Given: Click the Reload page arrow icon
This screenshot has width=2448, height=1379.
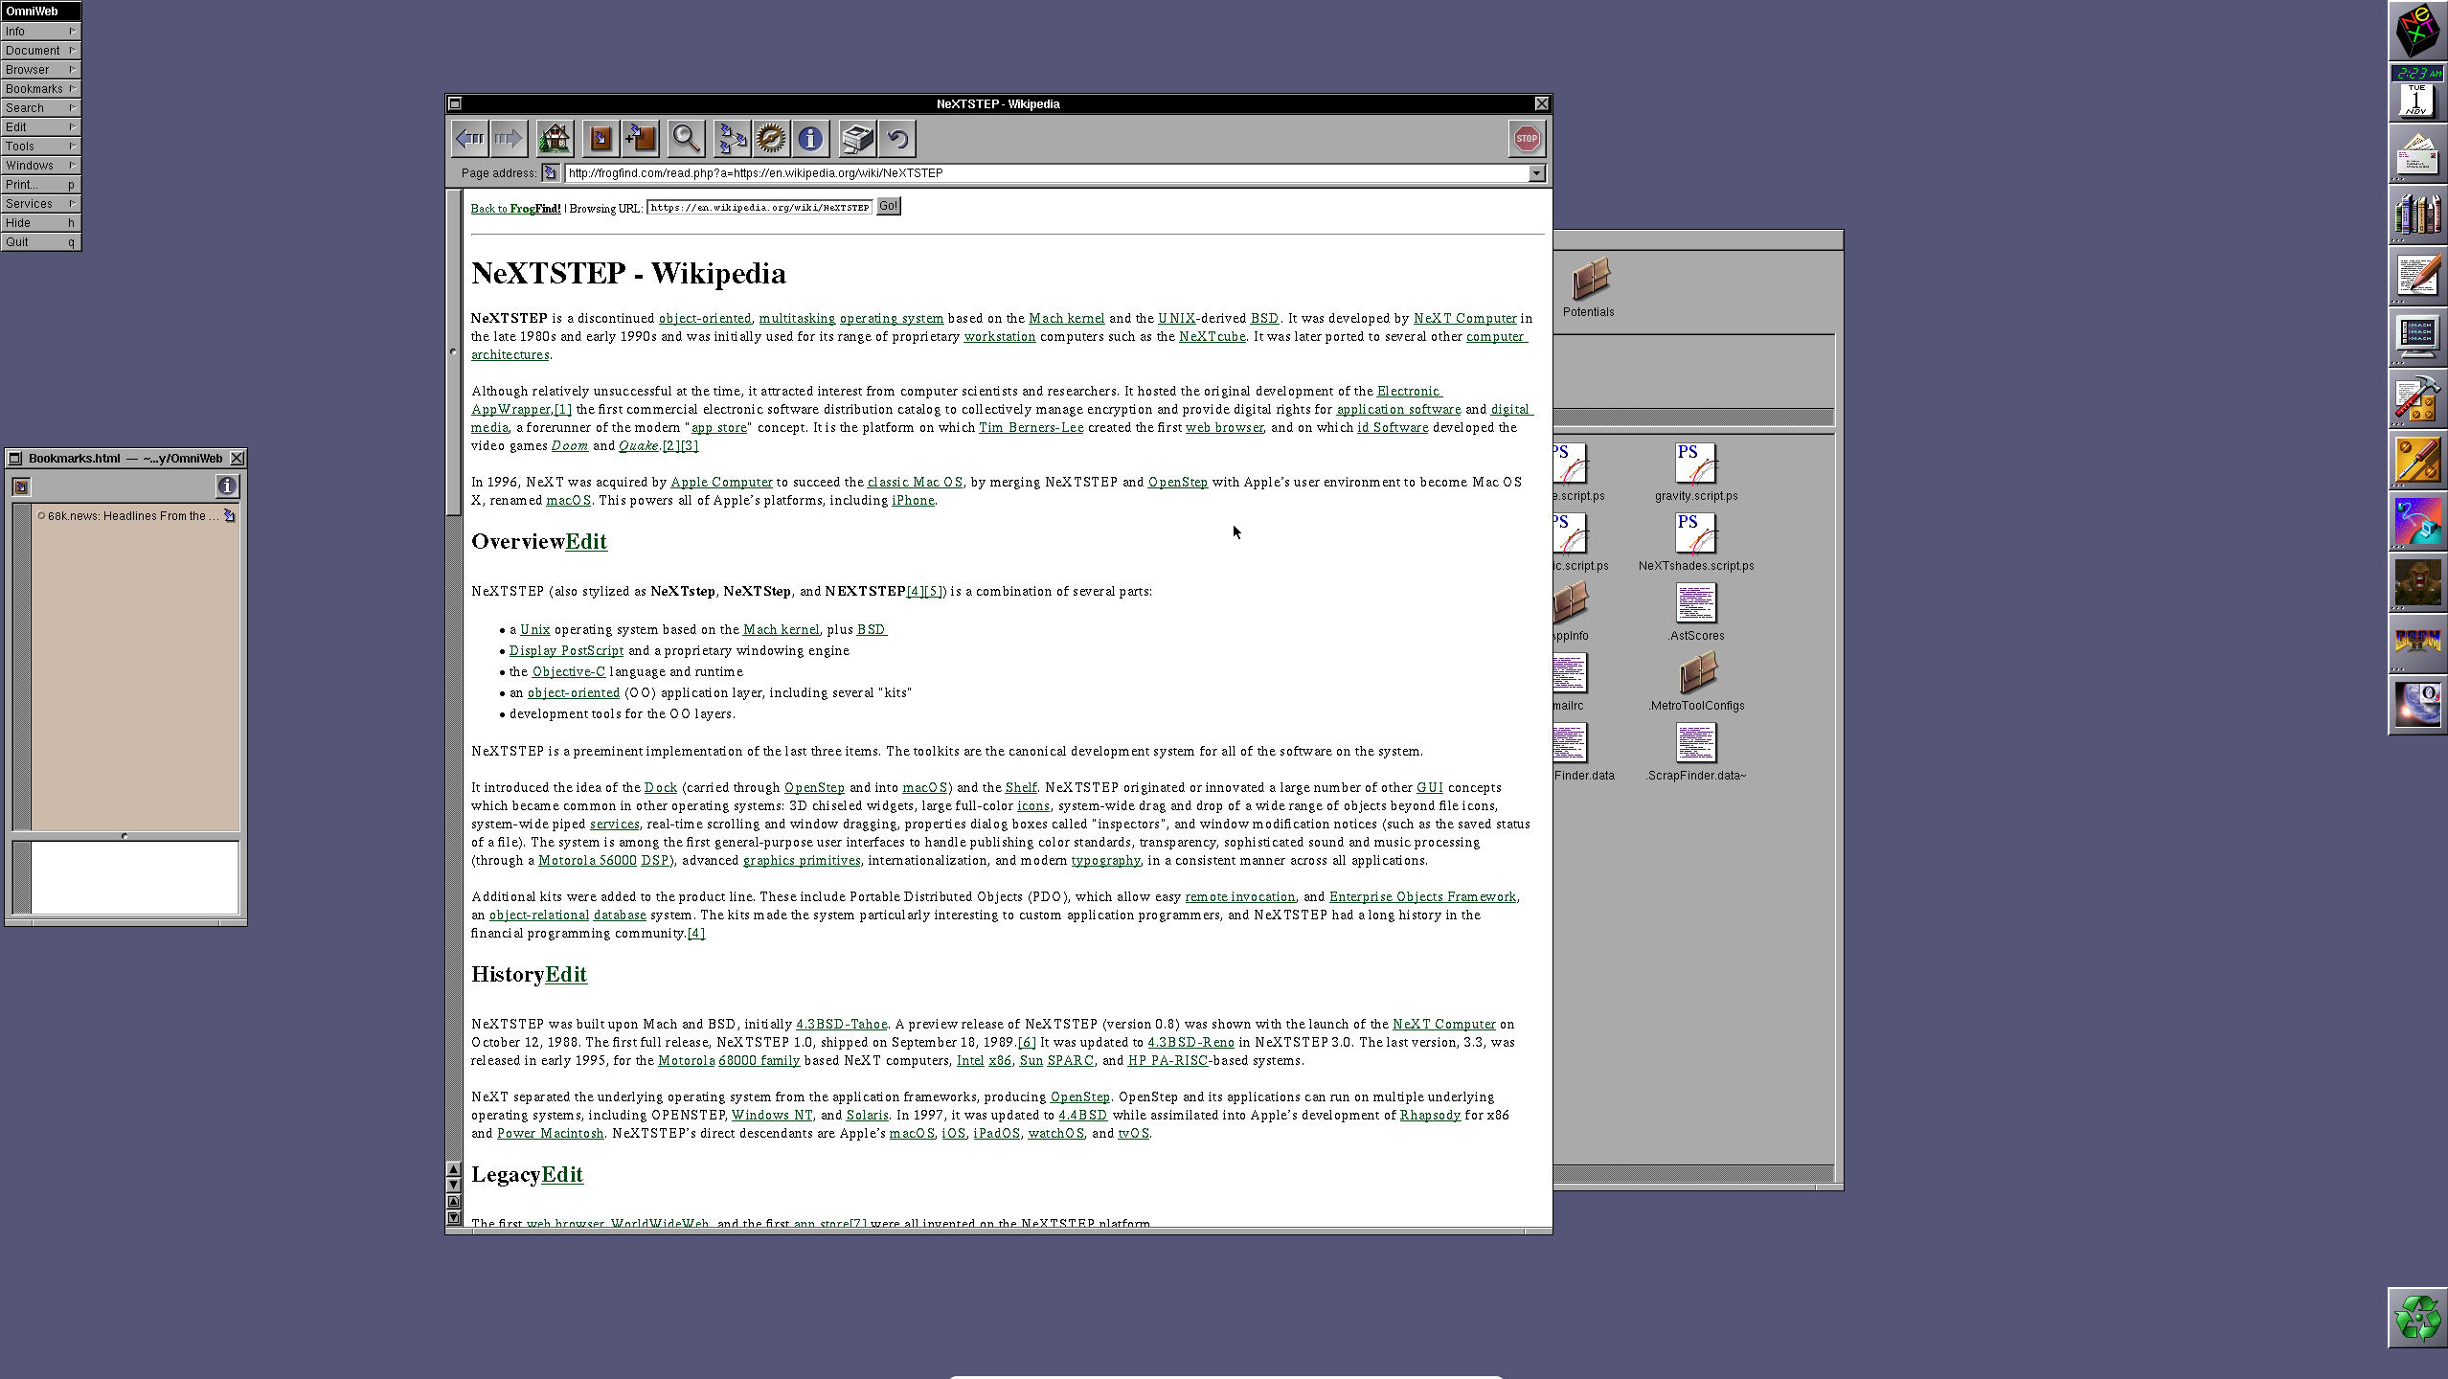Looking at the screenshot, I should coord(897,139).
